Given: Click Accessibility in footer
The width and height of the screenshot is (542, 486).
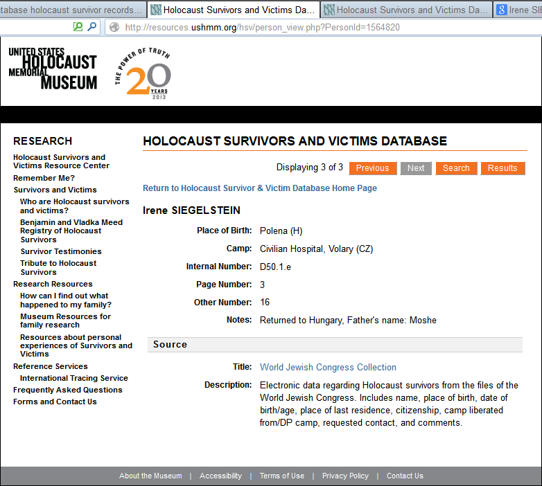Looking at the screenshot, I should pyautogui.click(x=220, y=476).
